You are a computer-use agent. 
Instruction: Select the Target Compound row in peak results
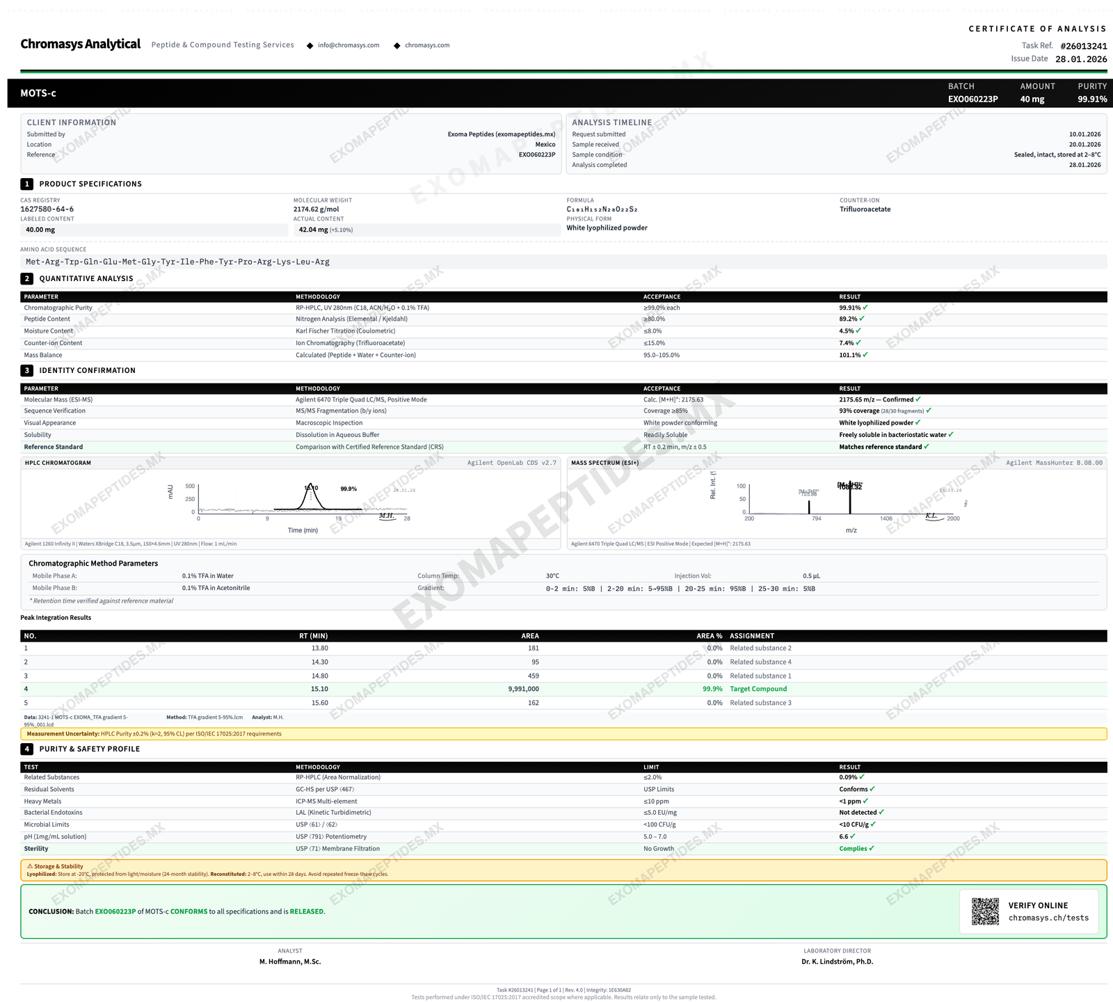(x=563, y=690)
